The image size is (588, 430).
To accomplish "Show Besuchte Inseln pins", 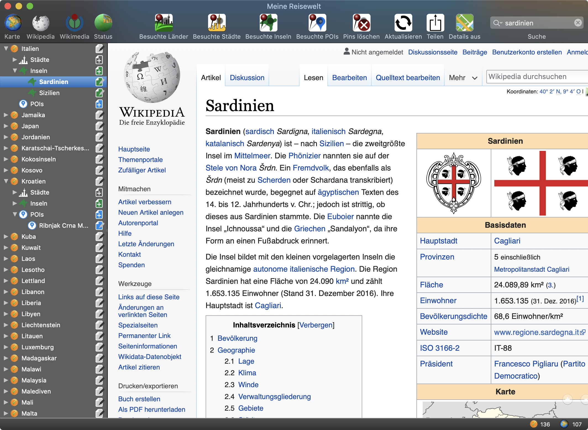I will (268, 23).
